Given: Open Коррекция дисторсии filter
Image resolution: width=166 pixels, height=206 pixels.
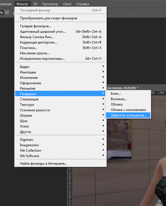Looking at the screenshot, I should tap(61, 42).
